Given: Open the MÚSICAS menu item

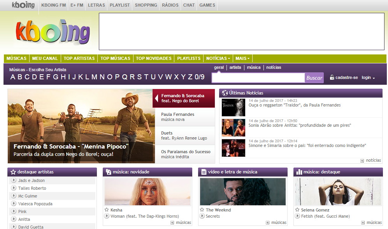Looking at the screenshot, I should (17, 58).
